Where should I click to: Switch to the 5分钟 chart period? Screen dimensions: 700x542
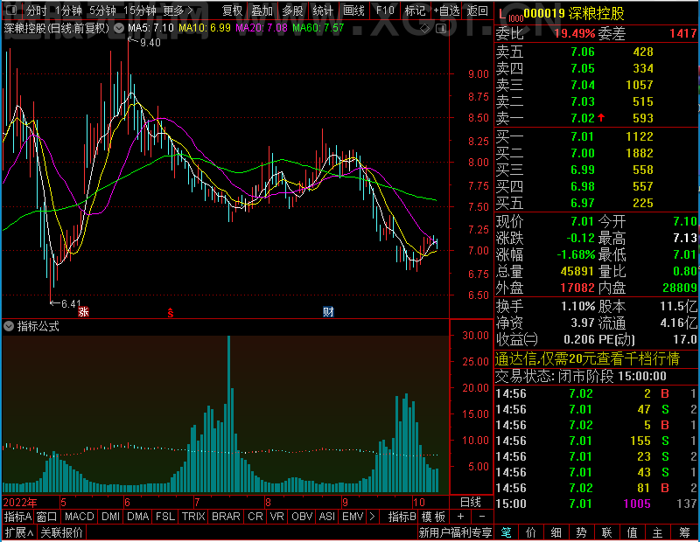[102, 10]
